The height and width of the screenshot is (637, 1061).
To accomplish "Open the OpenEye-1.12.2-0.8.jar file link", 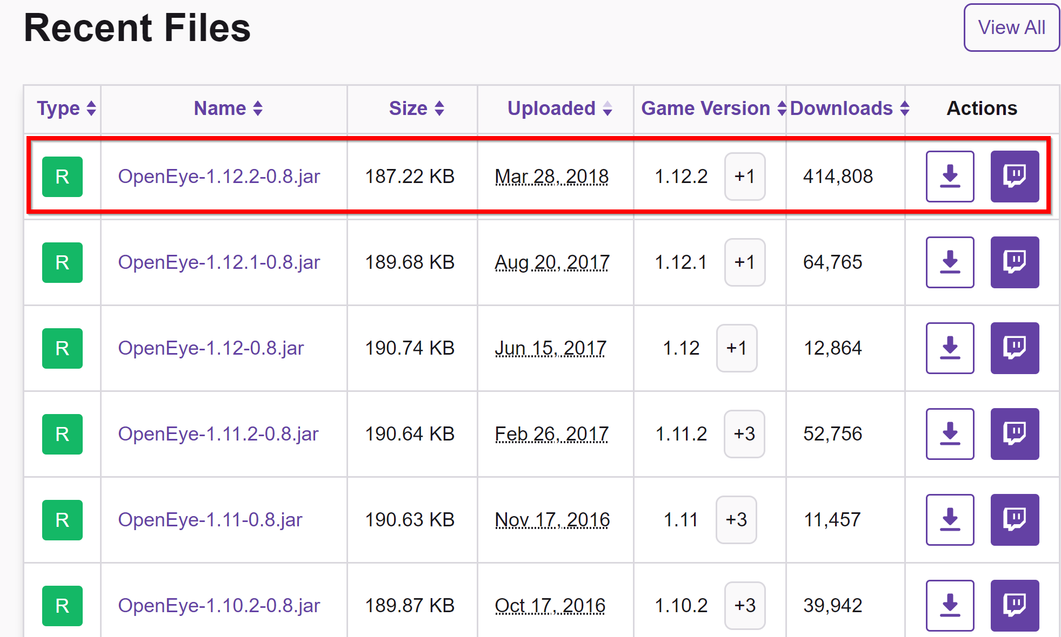I will [x=219, y=177].
